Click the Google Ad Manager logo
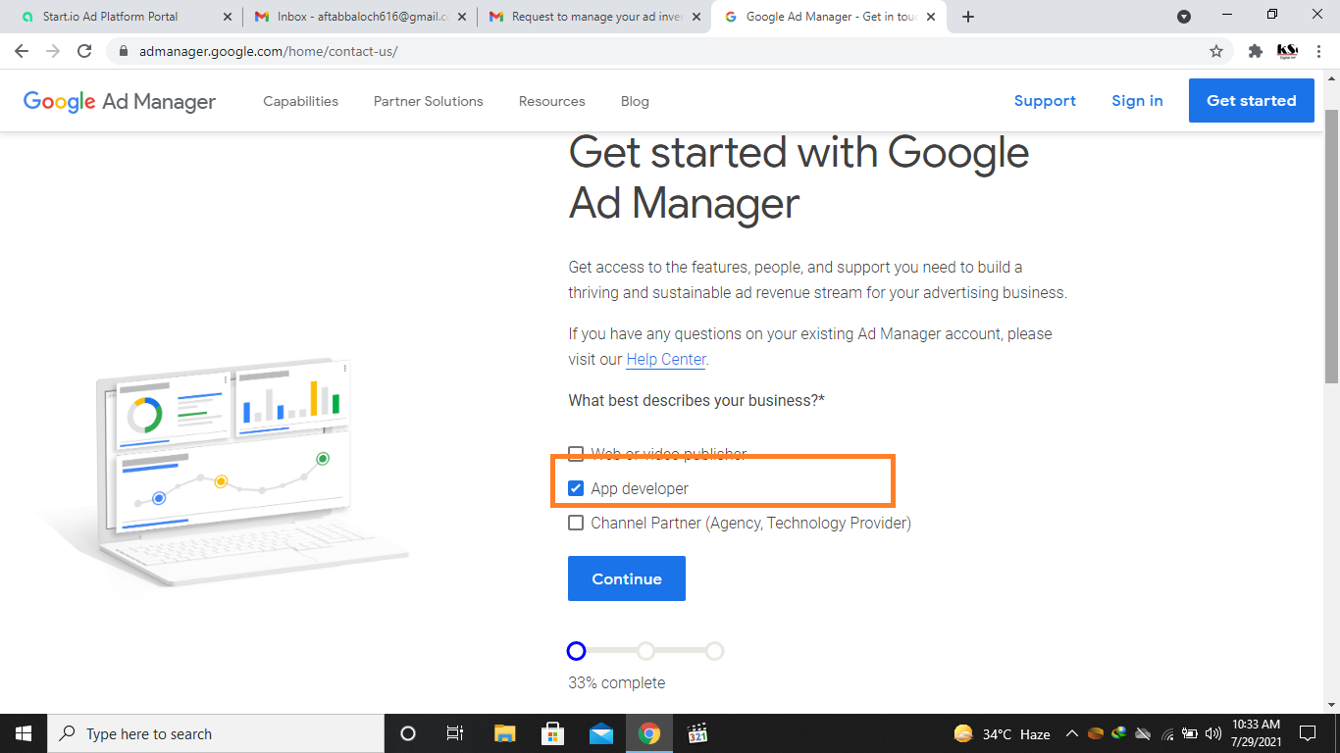The width and height of the screenshot is (1340, 753). 120,101
